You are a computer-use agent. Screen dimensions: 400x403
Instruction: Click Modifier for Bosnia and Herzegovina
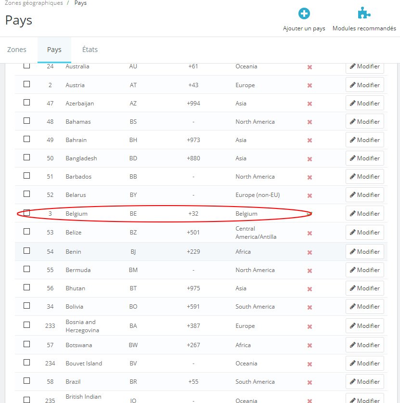tap(364, 325)
